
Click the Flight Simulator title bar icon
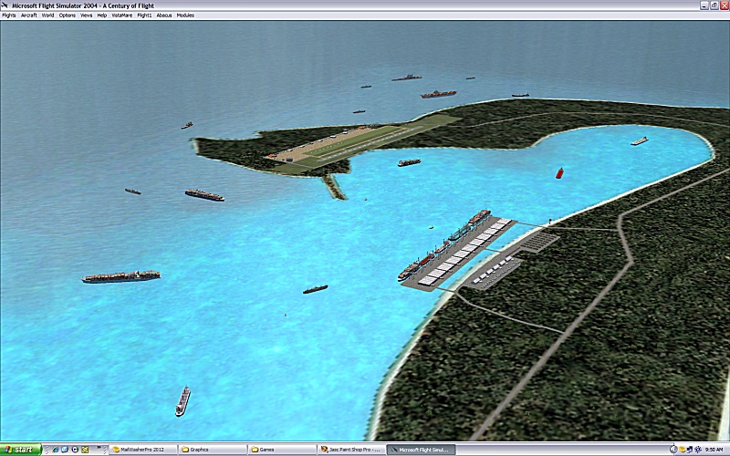click(5, 5)
